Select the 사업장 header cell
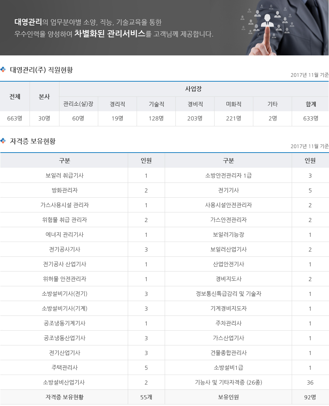 coord(194,89)
